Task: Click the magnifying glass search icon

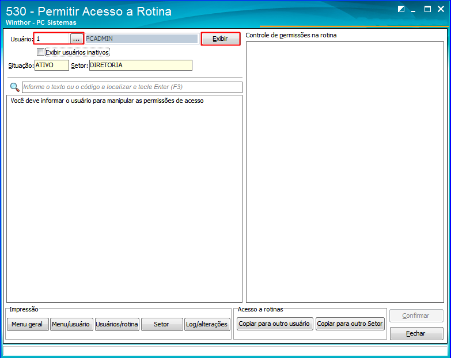Action: tap(14, 87)
